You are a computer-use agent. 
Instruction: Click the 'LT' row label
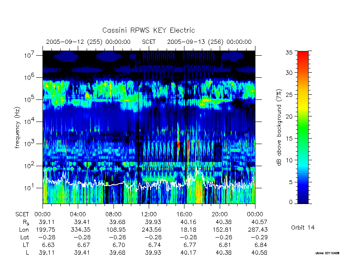(x=26, y=245)
